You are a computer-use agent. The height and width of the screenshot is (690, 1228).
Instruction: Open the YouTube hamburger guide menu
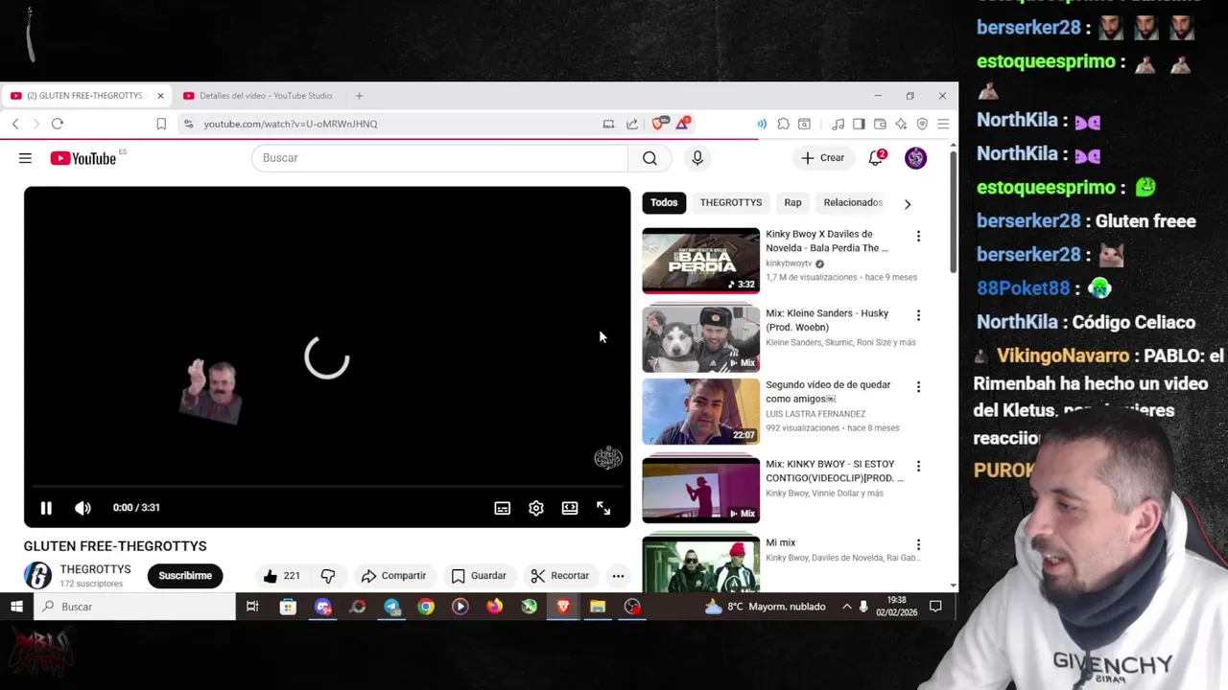pos(25,158)
